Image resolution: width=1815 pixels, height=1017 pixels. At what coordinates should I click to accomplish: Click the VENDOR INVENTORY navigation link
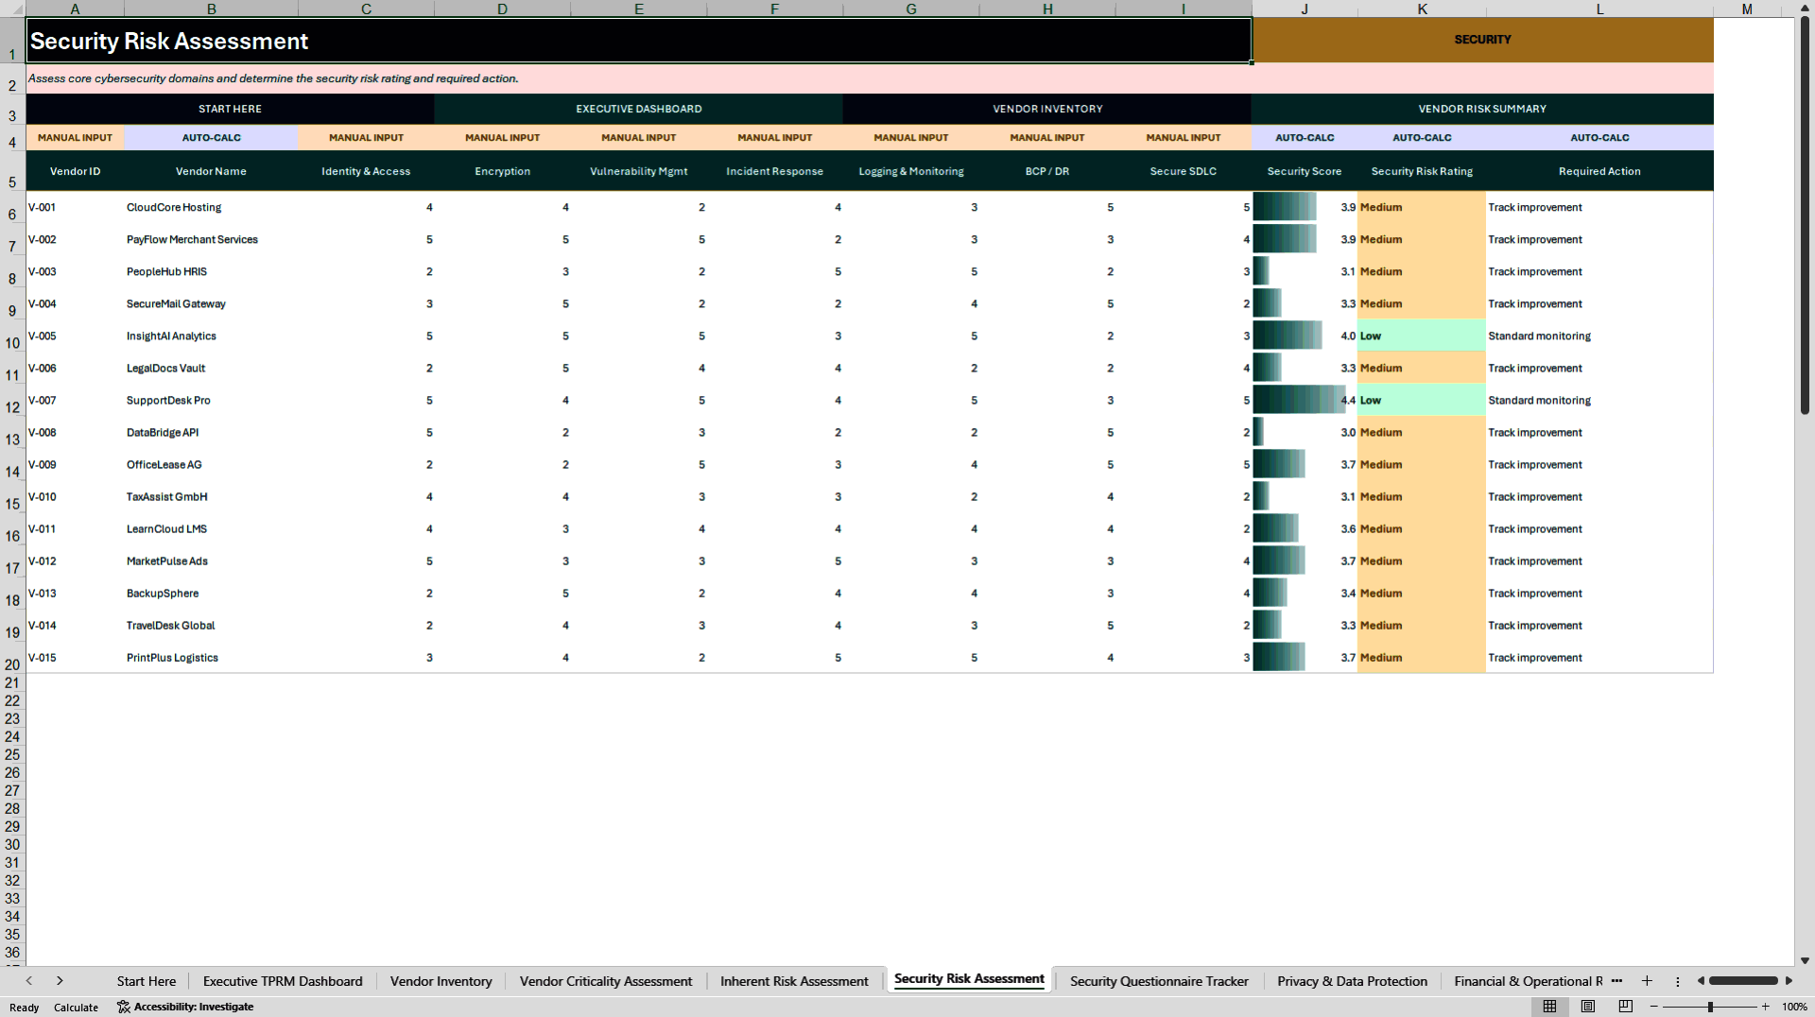1047,109
